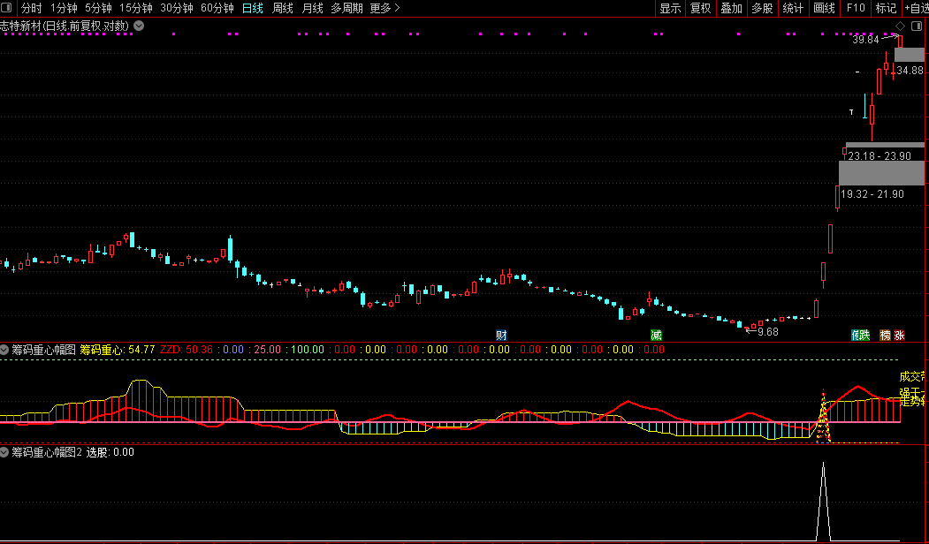The image size is (929, 544).
Task: Expand the 筹码重心幅图 indicator dropdown
Action: (5, 350)
